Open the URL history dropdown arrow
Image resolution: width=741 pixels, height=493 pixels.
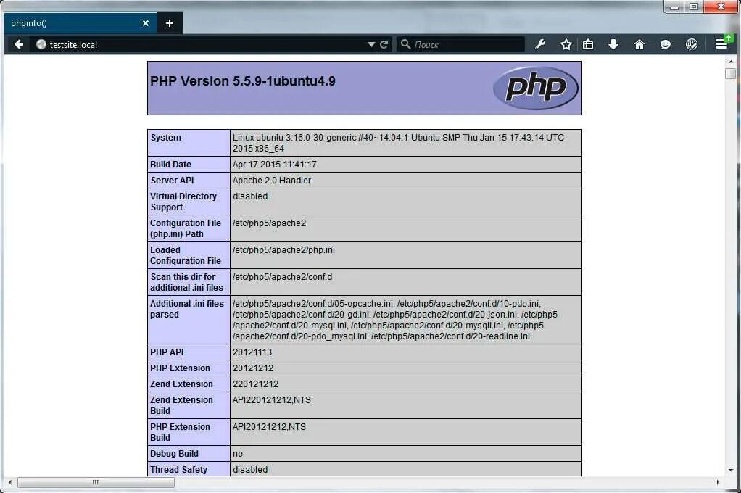(371, 44)
